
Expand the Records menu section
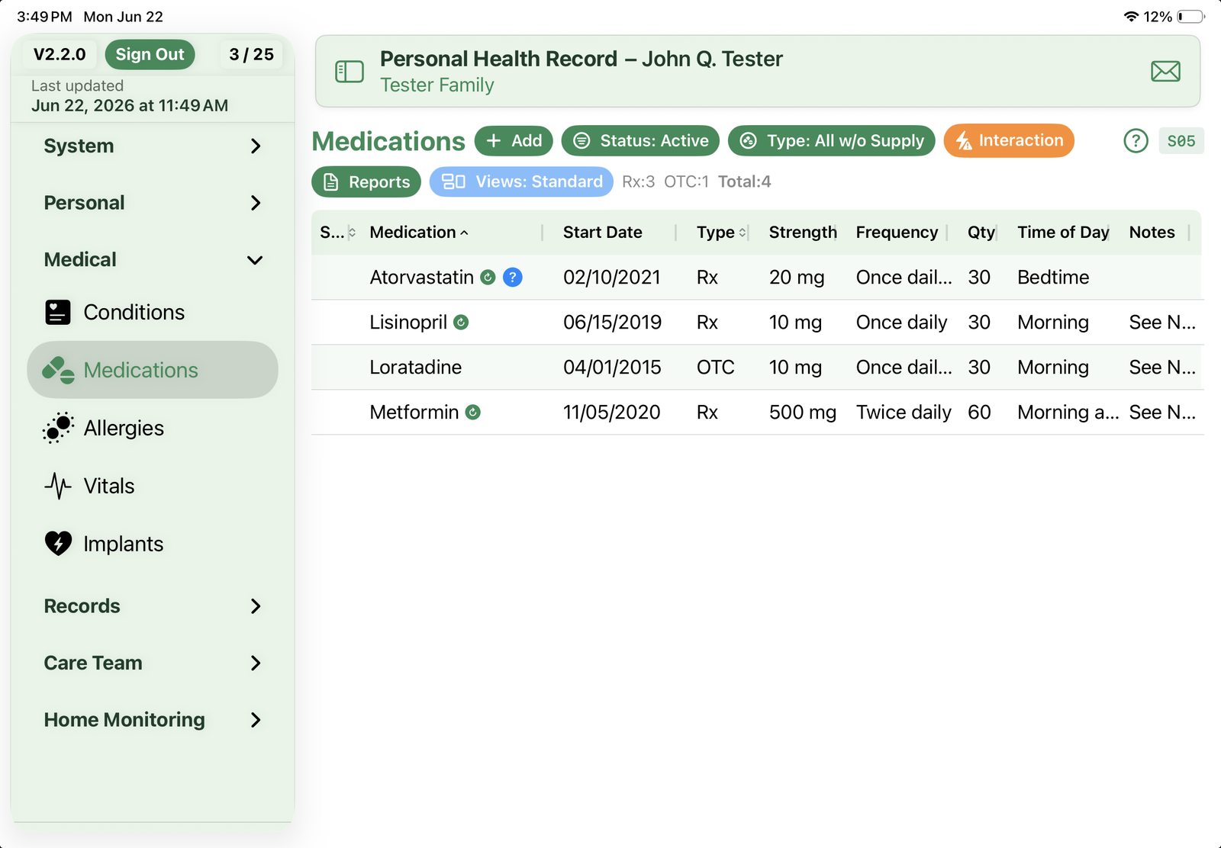[153, 606]
